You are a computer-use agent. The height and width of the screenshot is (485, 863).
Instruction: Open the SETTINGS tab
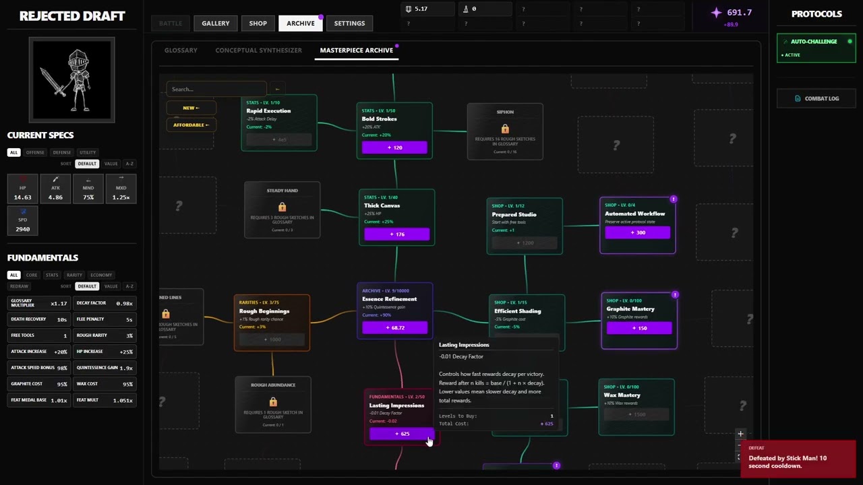349,23
